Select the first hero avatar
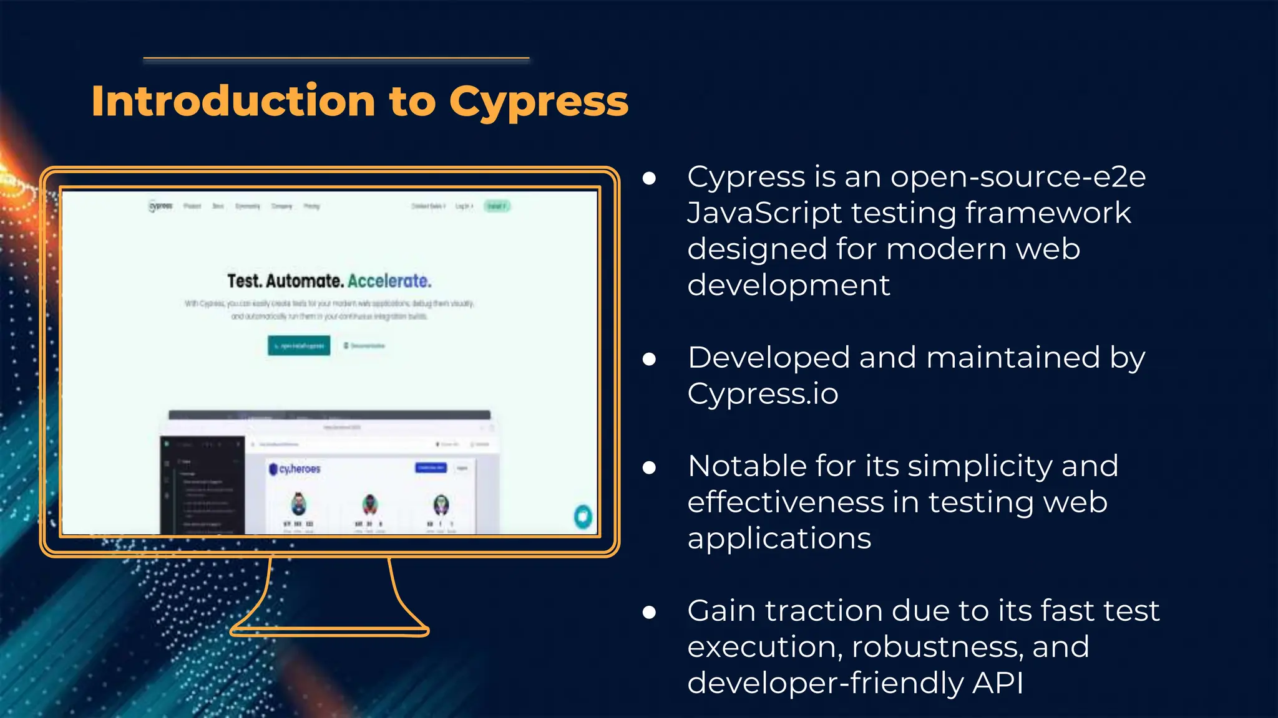Viewport: 1278px width, 718px height. coord(299,504)
